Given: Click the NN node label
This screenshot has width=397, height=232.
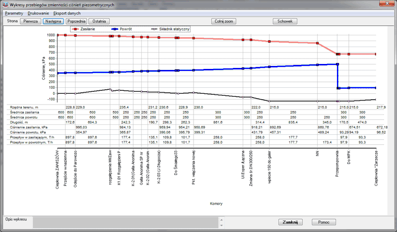Looking at the screenshot, I should (x=318, y=153).
